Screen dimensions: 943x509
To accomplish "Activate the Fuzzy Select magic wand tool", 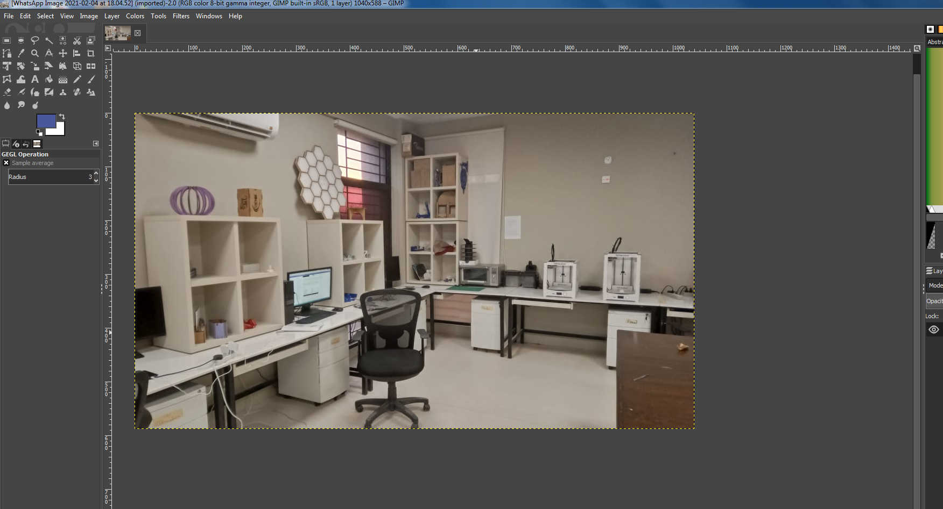I will [49, 40].
